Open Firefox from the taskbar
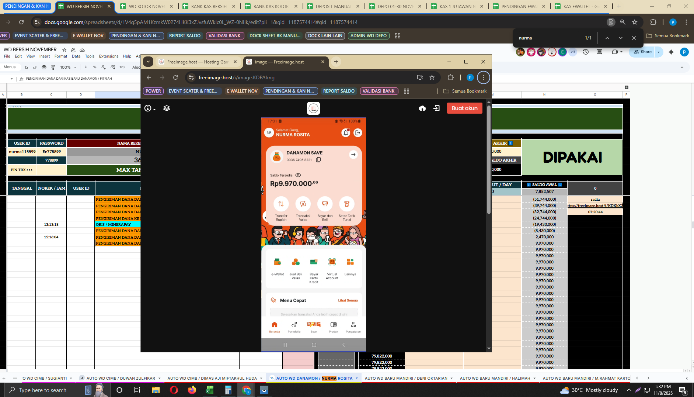 pyautogui.click(x=192, y=390)
